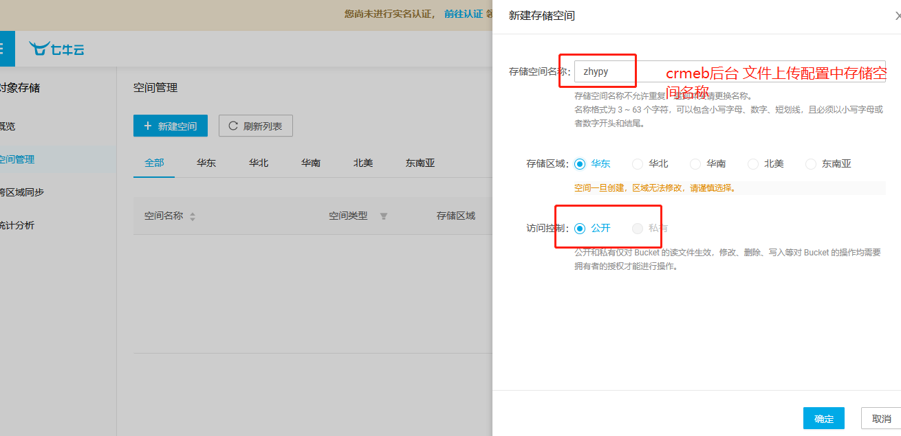Click the Qiniu Cloud 七牛云 logo
The width and height of the screenshot is (901, 436).
(x=56, y=49)
